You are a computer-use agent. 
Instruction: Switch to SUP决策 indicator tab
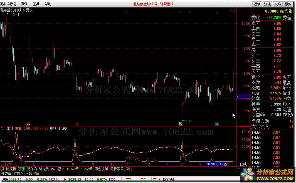click(87, 169)
